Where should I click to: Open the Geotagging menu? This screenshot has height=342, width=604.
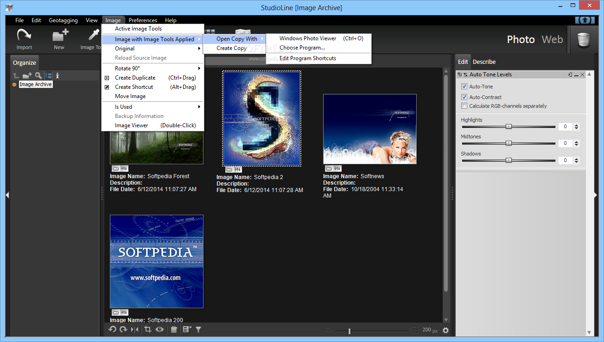63,20
